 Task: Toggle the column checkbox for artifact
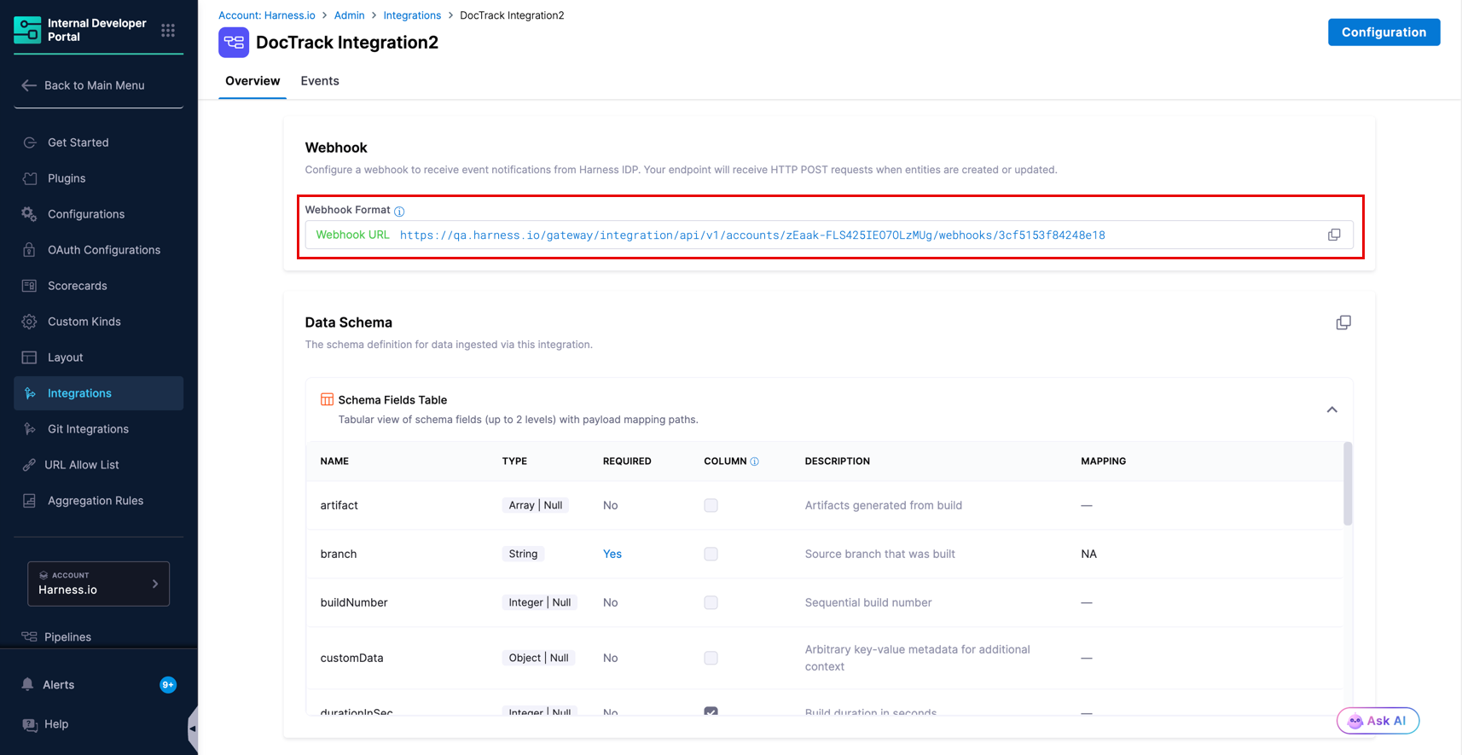(711, 505)
